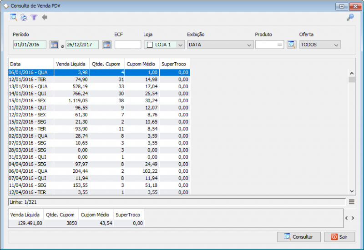Click the 1.119,05 Venda Líquida cell
Screen dimensions: 364x250
[x=72, y=100]
